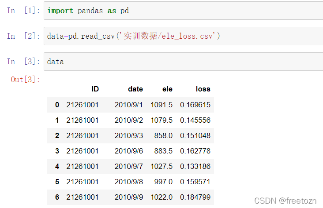Select the In [2]: prompt label

coord(23,36)
